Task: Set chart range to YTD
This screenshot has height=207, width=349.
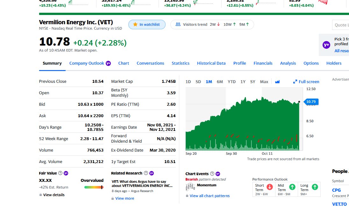Action: 231,82
